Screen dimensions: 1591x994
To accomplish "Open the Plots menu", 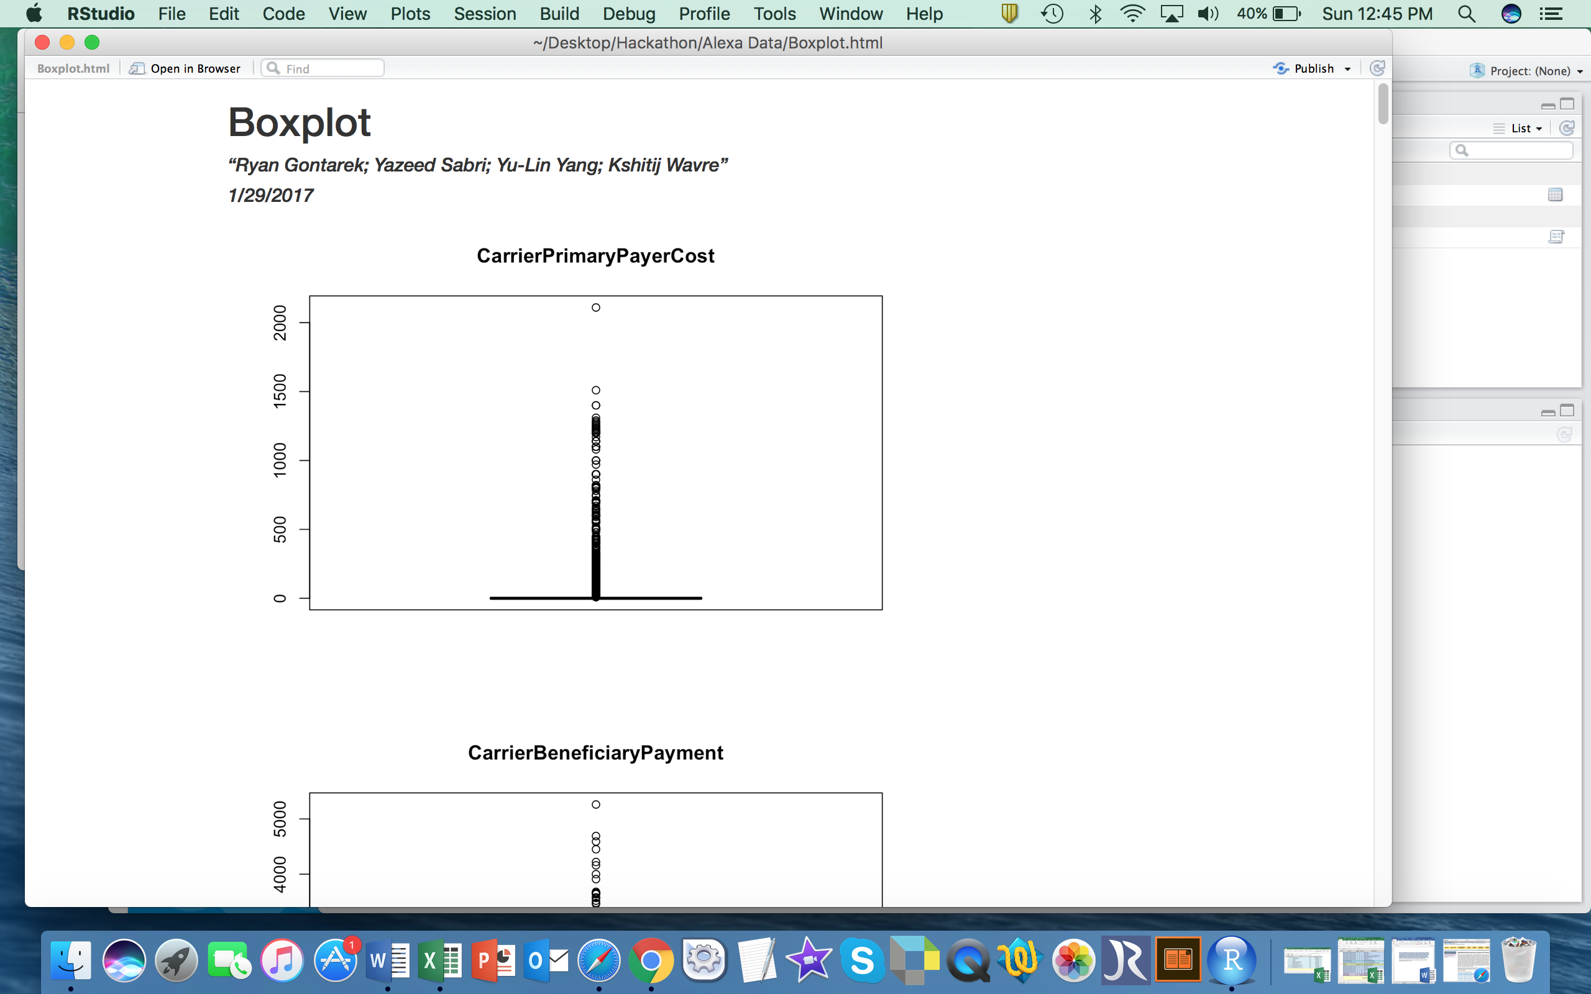I will tap(410, 13).
